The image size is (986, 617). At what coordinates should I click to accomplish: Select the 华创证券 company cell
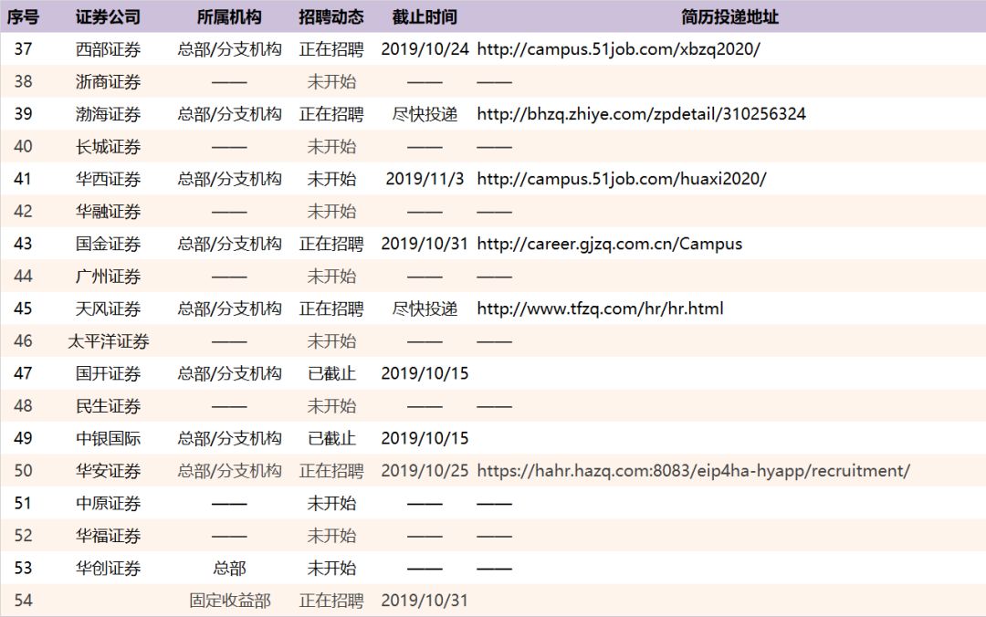tap(108, 568)
